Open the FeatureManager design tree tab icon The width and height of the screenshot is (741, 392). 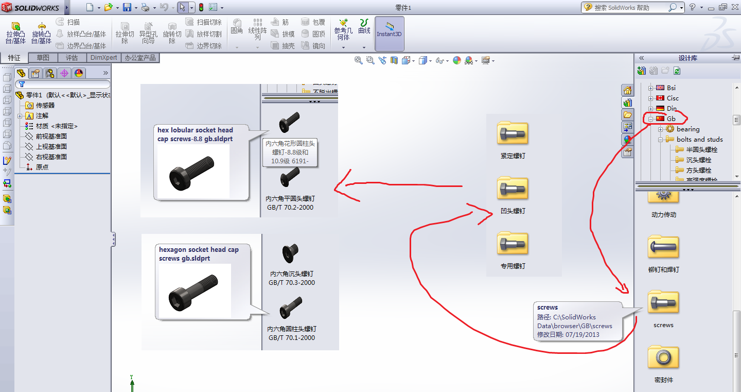(x=21, y=73)
